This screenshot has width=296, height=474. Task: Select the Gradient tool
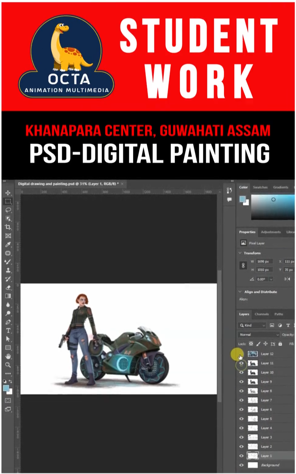[x=8, y=296]
